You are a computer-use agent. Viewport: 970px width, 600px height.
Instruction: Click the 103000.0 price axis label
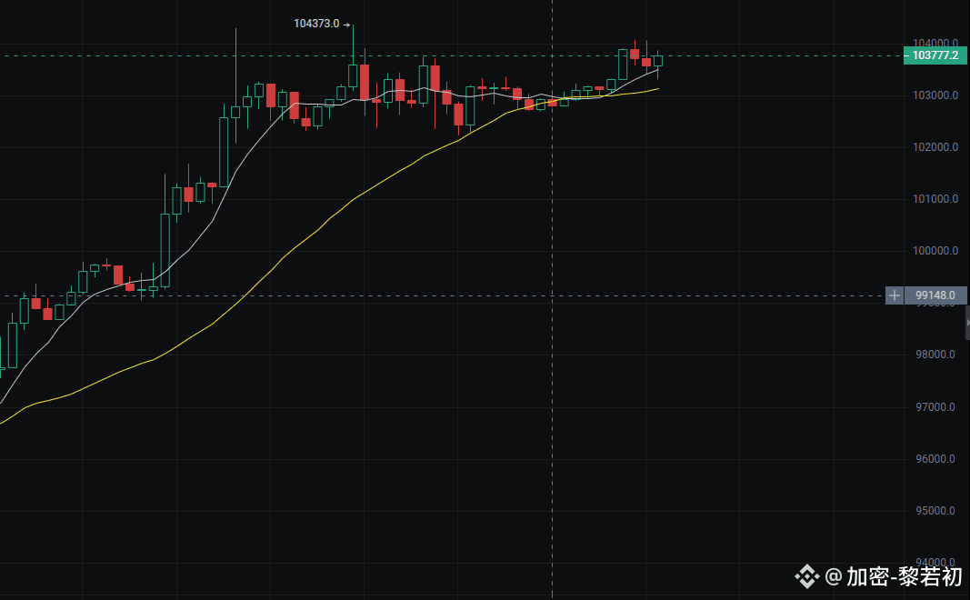935,95
